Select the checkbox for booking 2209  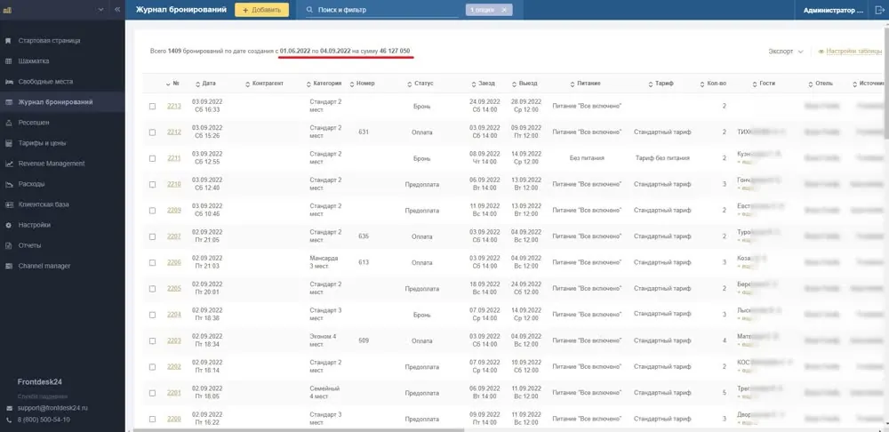153,211
